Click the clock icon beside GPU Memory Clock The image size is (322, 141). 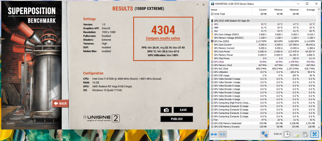(212, 65)
